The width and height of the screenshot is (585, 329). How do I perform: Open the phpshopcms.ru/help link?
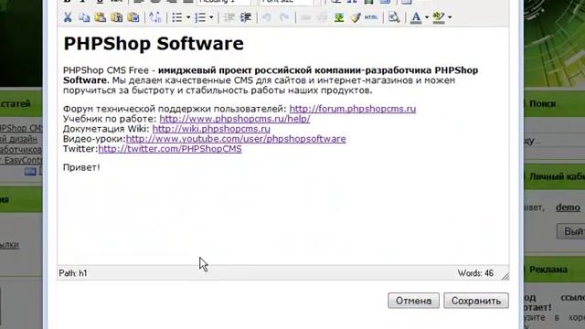coord(235,119)
